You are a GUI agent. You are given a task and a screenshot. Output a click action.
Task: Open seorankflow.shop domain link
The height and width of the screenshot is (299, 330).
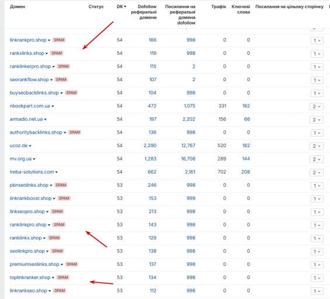tap(29, 79)
